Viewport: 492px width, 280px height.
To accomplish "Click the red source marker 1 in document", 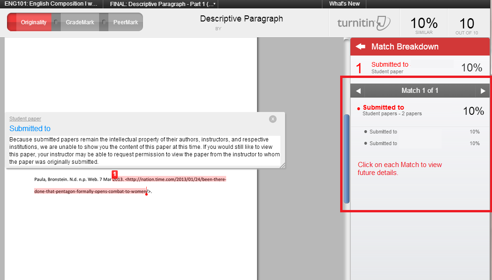I will click(114, 174).
